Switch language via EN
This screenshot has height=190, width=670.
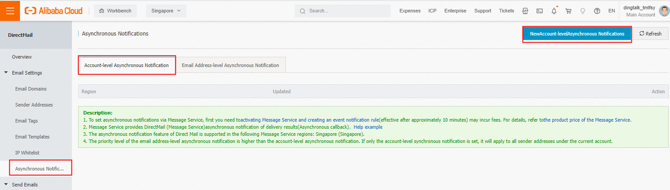pos(611,11)
